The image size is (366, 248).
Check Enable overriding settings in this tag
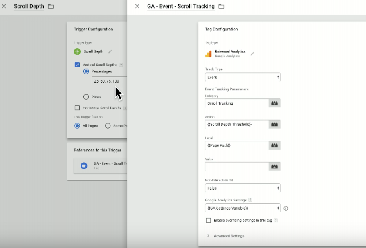point(208,220)
